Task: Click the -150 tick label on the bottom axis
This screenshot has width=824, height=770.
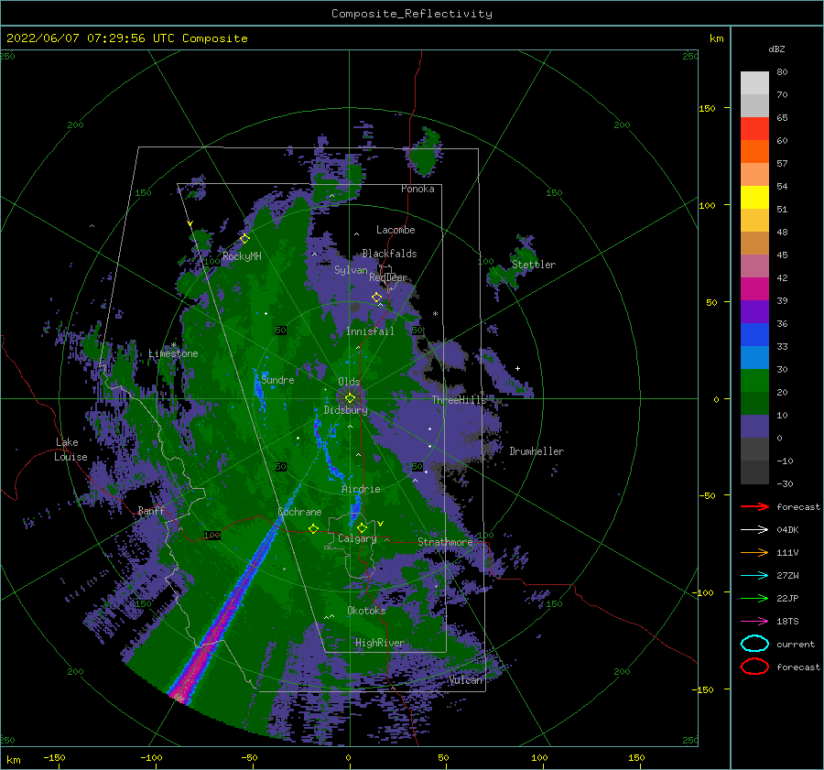Action: click(54, 757)
